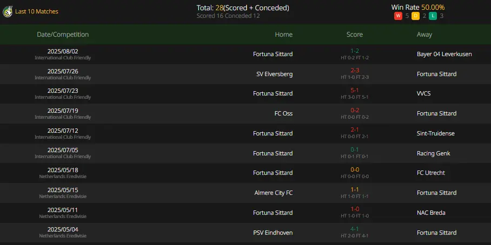Open the 5-1 score versus VVCS
The height and width of the screenshot is (245, 491).
click(355, 90)
